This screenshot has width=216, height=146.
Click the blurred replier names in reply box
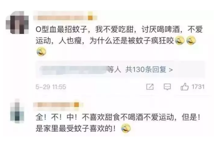[73, 70]
